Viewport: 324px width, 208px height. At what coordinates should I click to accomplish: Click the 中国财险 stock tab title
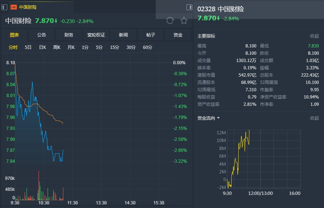(28, 7)
